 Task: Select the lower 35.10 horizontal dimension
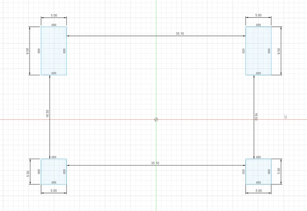(155, 163)
